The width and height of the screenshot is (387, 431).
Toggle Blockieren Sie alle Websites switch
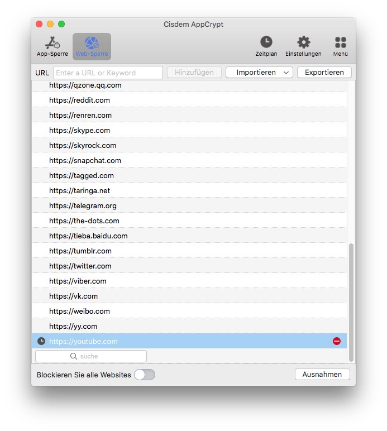144,375
